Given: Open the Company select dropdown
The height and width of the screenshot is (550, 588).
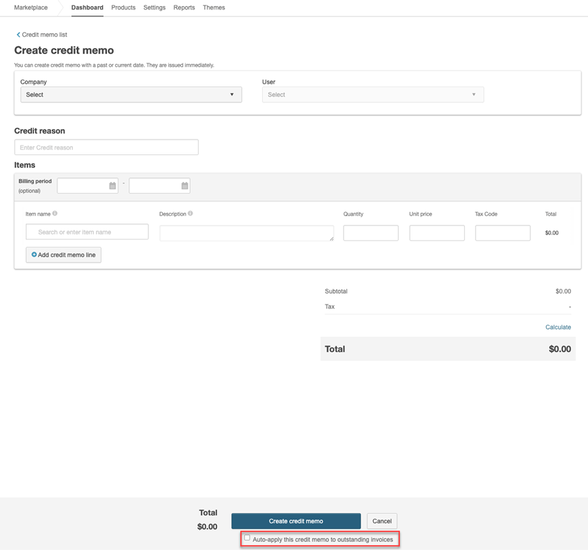Looking at the screenshot, I should 131,94.
